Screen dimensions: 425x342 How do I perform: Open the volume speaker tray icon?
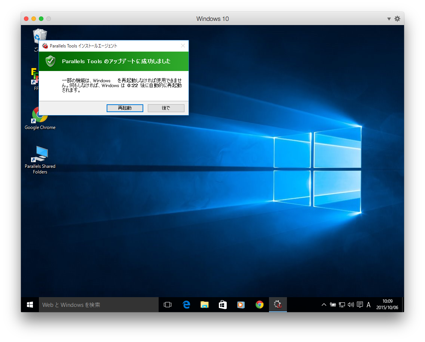click(351, 305)
